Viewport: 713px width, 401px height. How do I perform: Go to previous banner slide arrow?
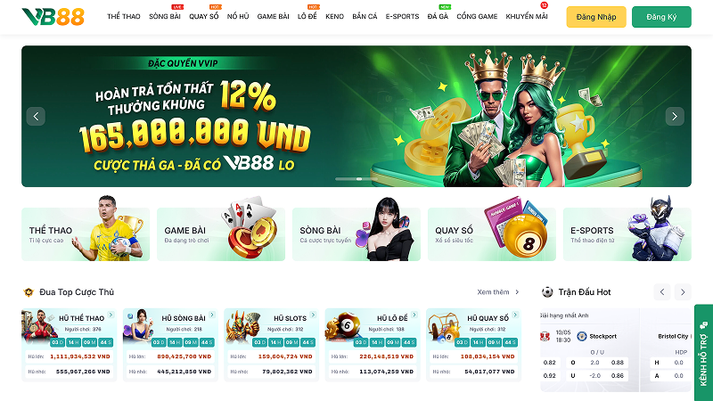pos(36,117)
